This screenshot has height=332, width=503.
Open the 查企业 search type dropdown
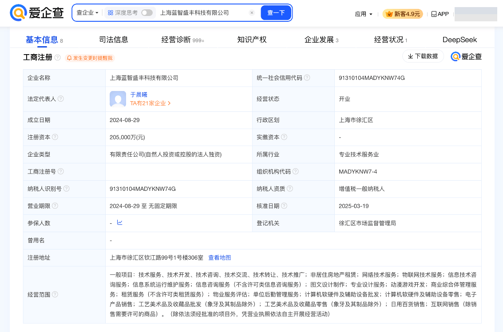(87, 13)
